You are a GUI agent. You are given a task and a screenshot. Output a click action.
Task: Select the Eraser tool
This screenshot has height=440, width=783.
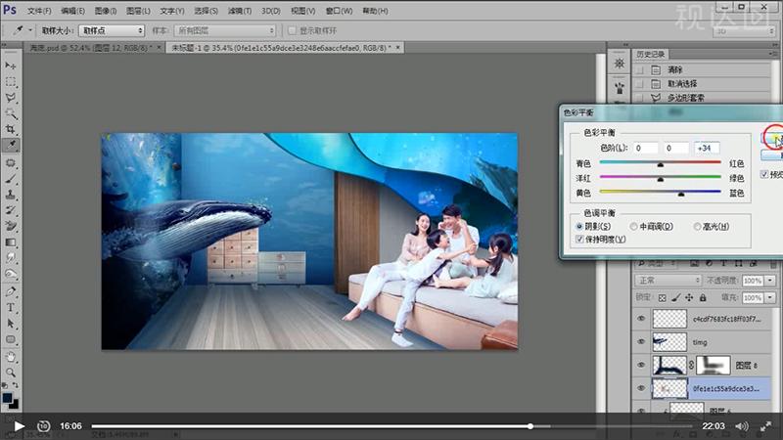coord(11,227)
